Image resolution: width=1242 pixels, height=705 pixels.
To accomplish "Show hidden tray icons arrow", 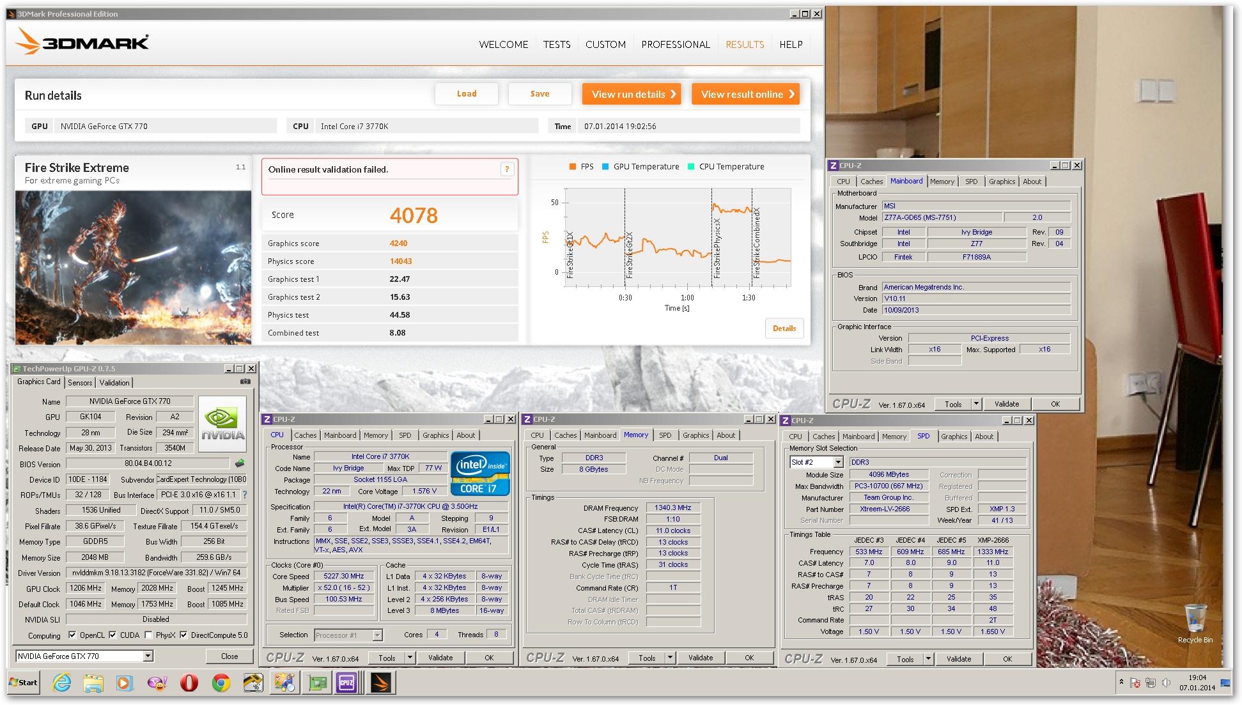I will 1121,683.
